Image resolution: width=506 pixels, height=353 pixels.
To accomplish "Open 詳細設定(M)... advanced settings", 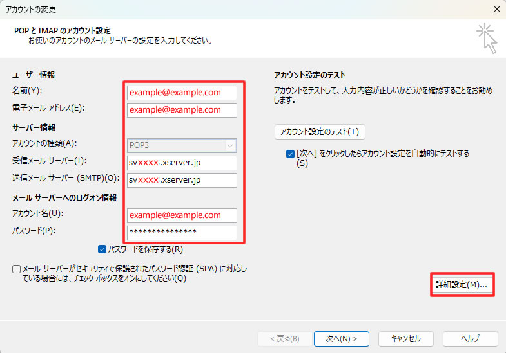I will (x=462, y=284).
